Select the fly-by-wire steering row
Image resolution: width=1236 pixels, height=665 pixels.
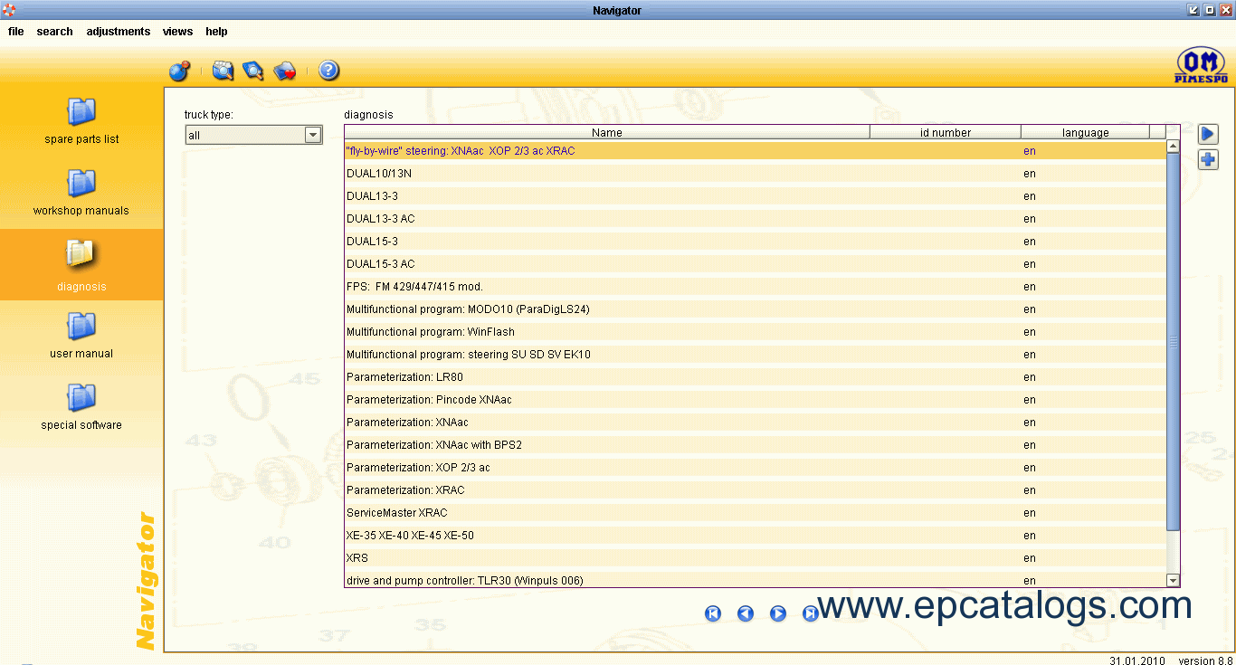click(x=756, y=151)
